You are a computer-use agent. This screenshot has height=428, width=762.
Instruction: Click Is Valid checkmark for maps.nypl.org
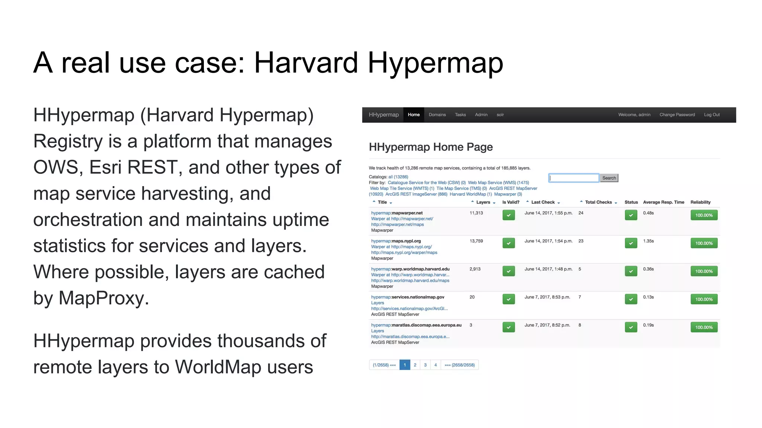[x=509, y=243]
